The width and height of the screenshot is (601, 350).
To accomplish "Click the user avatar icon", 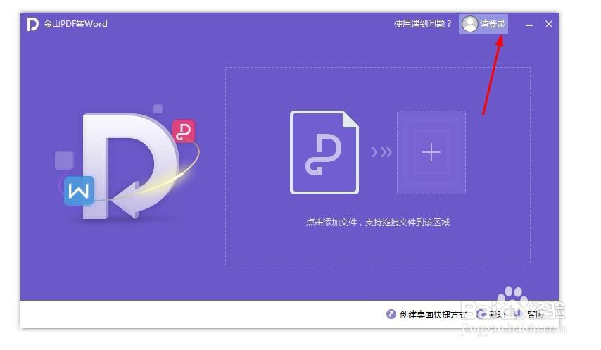I will click(x=469, y=24).
